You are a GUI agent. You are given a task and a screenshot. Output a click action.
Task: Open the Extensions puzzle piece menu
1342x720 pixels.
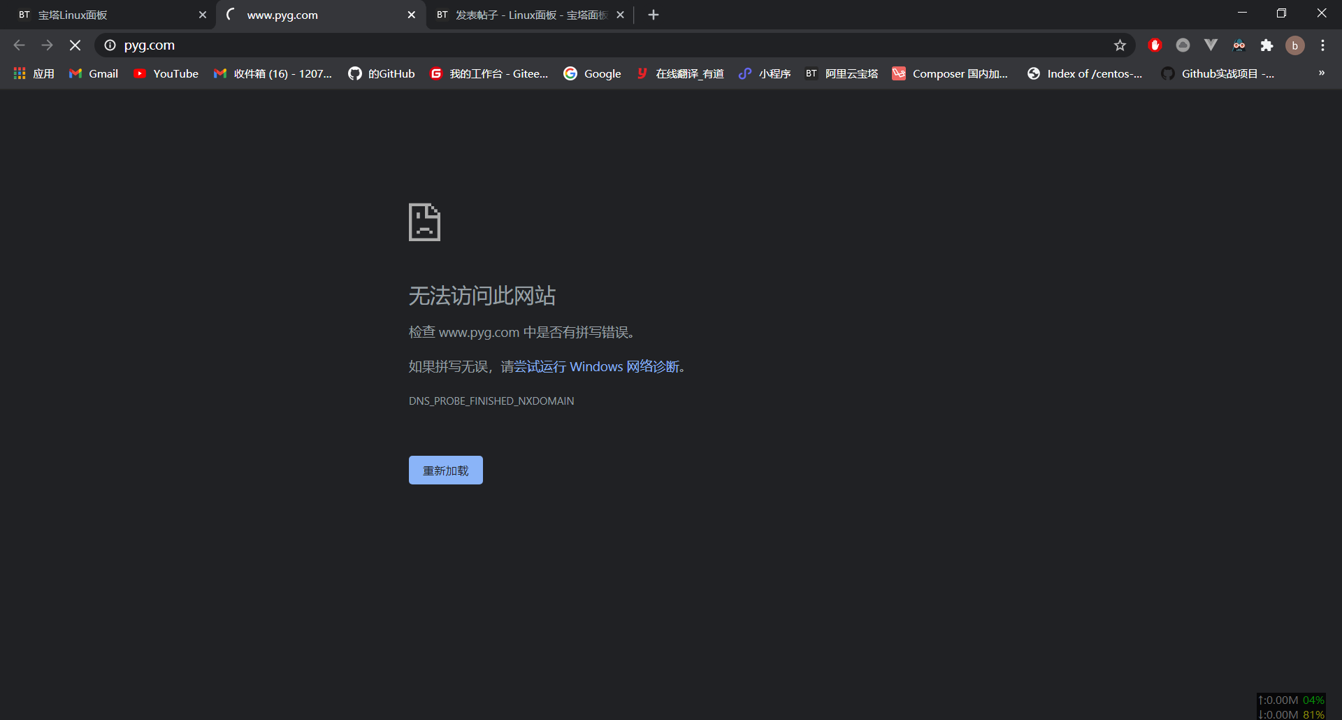coord(1267,45)
